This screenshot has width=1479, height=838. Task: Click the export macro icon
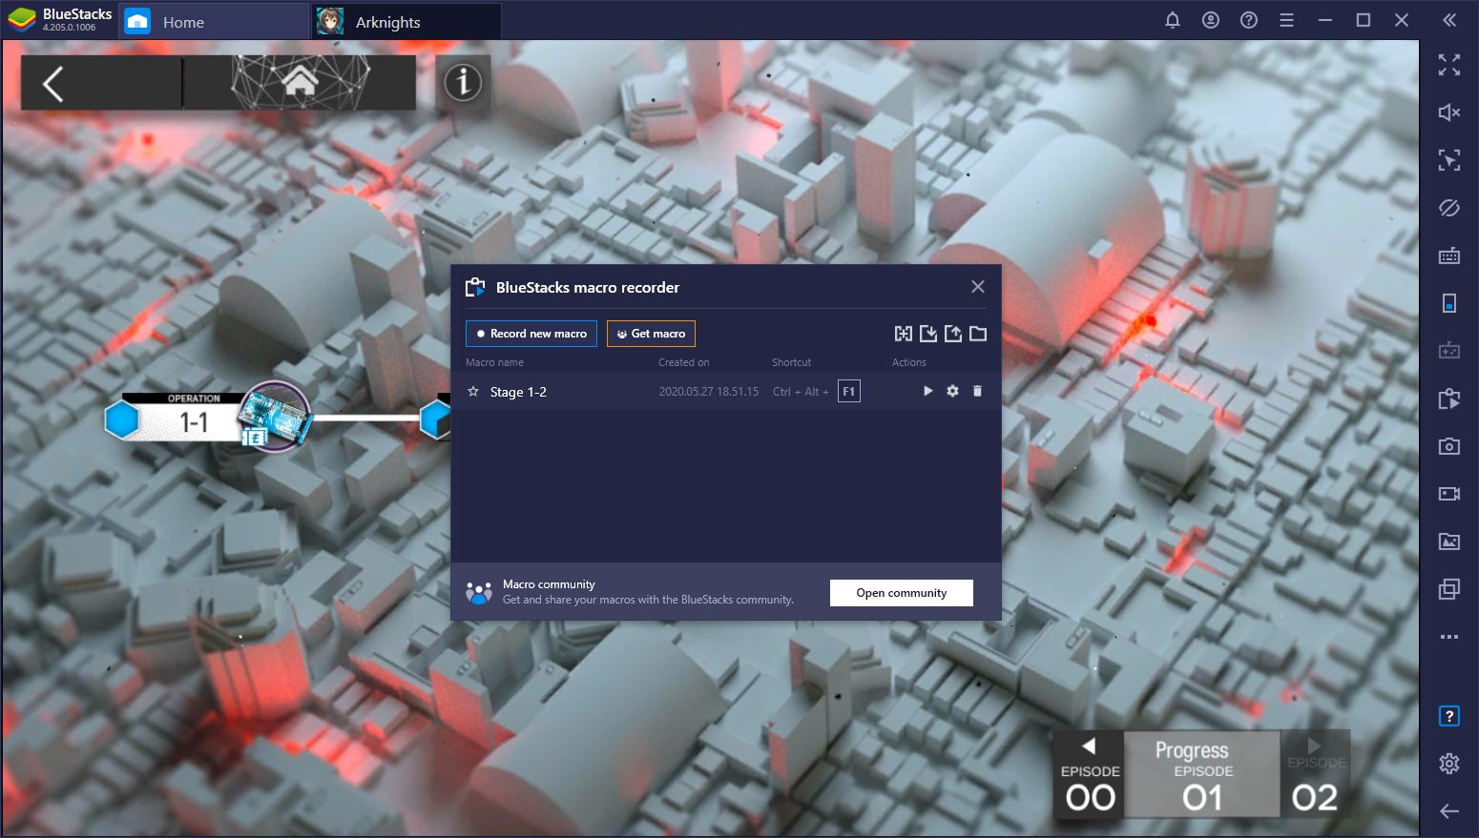coord(953,334)
